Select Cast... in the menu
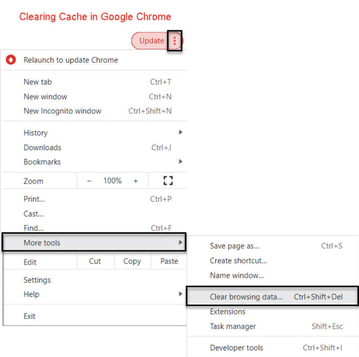 94,214
